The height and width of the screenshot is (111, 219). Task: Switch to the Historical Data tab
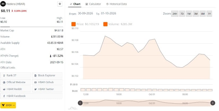[117, 4]
